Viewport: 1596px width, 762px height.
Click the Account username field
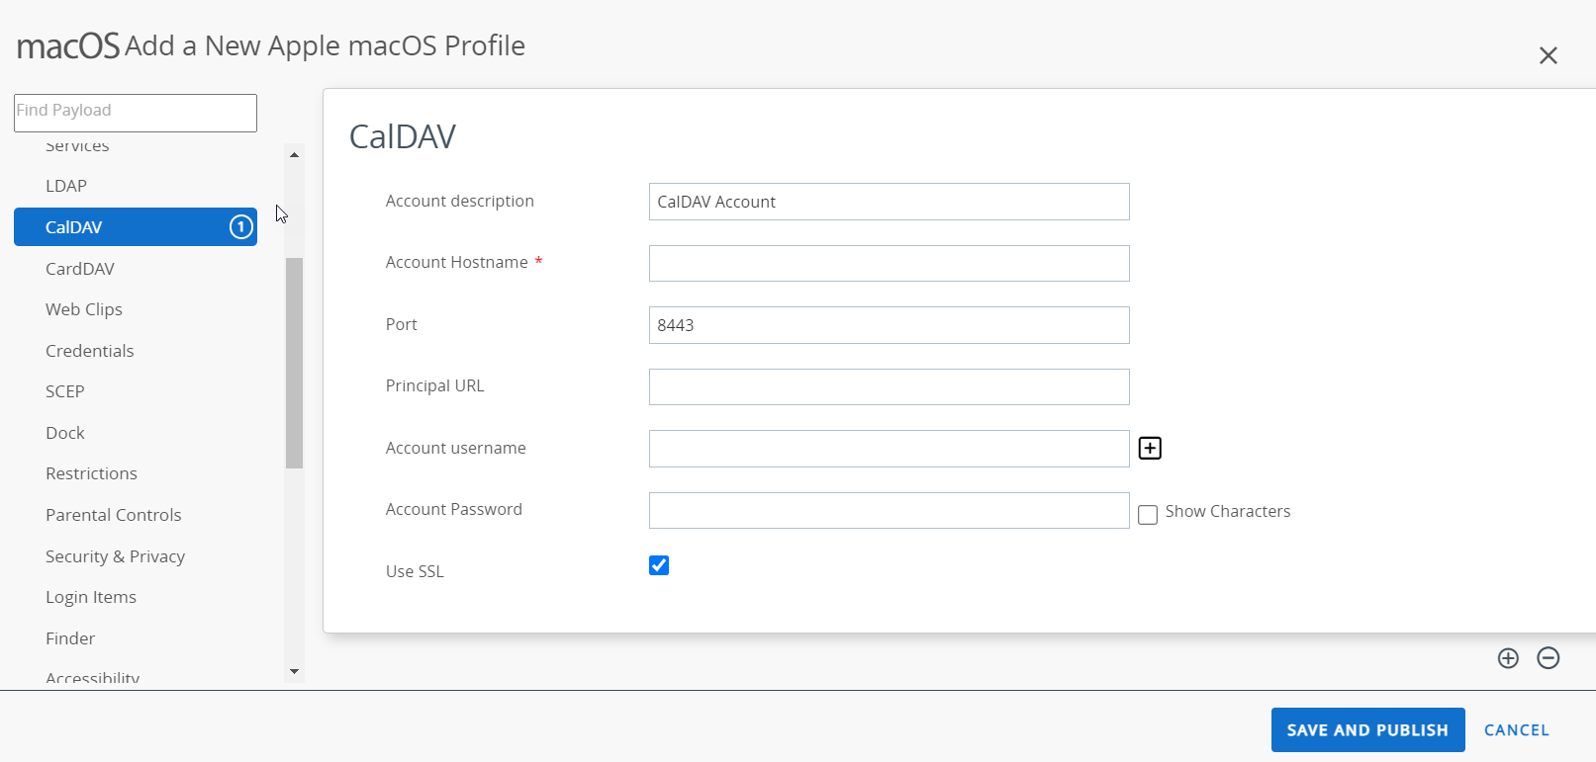[x=889, y=449]
